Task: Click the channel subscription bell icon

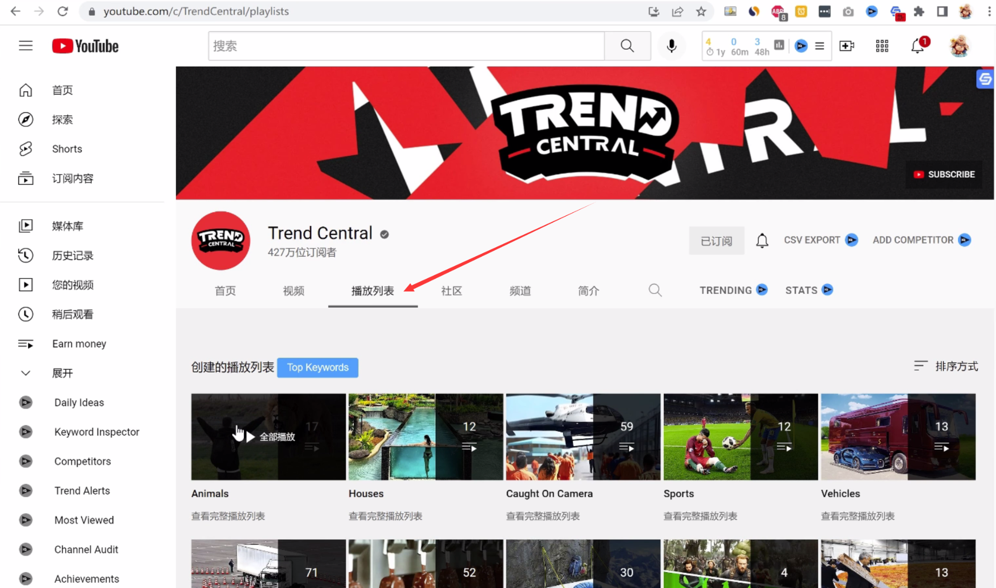Action: click(762, 240)
